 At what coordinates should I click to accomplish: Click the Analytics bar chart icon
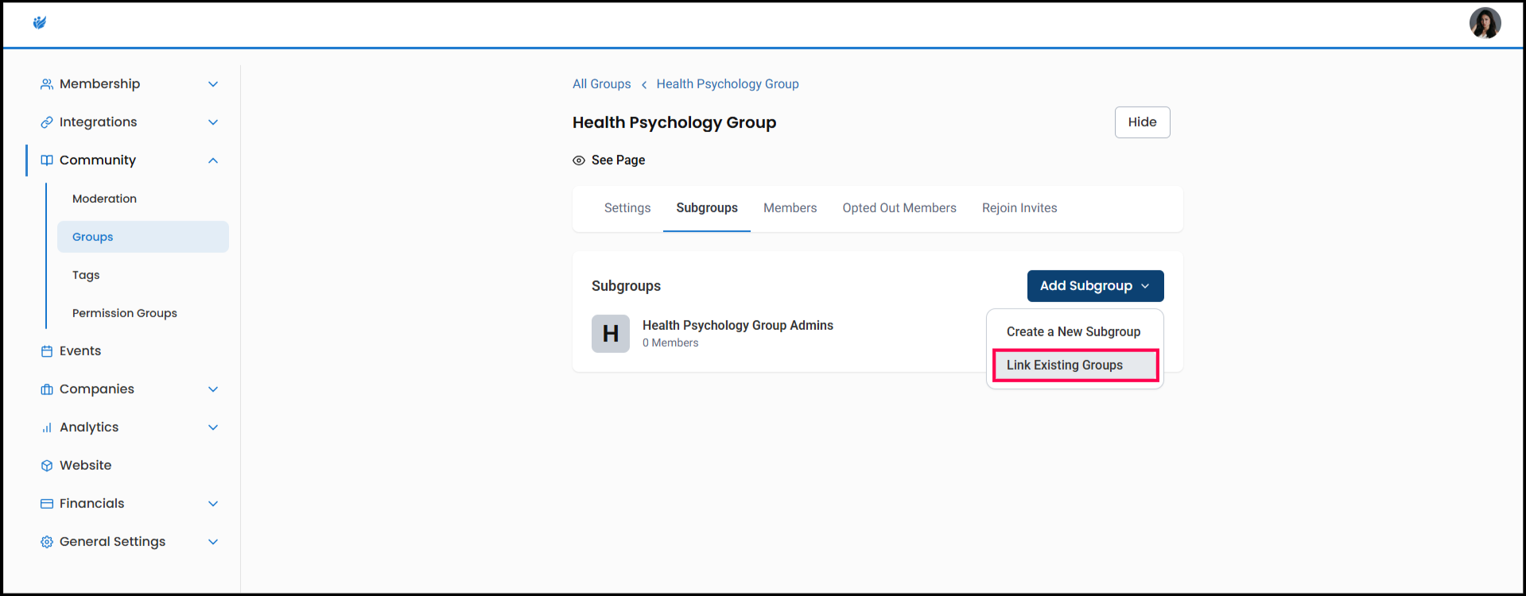tap(47, 428)
